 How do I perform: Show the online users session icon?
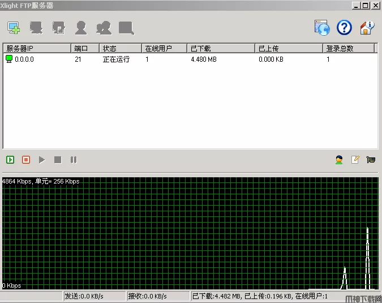339,160
